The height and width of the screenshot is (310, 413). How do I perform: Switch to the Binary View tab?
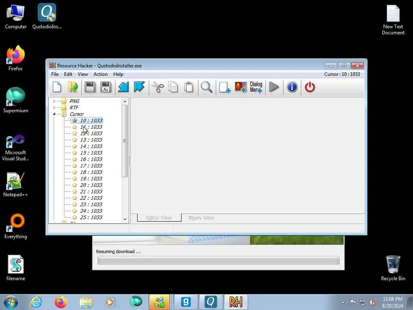[x=201, y=218]
